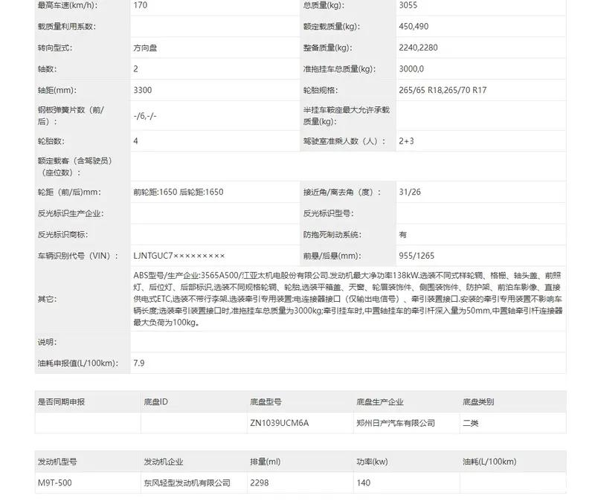This screenshot has height=501, width=595.
Task: Click approach/departure angle value 31/26
Action: coord(410,193)
